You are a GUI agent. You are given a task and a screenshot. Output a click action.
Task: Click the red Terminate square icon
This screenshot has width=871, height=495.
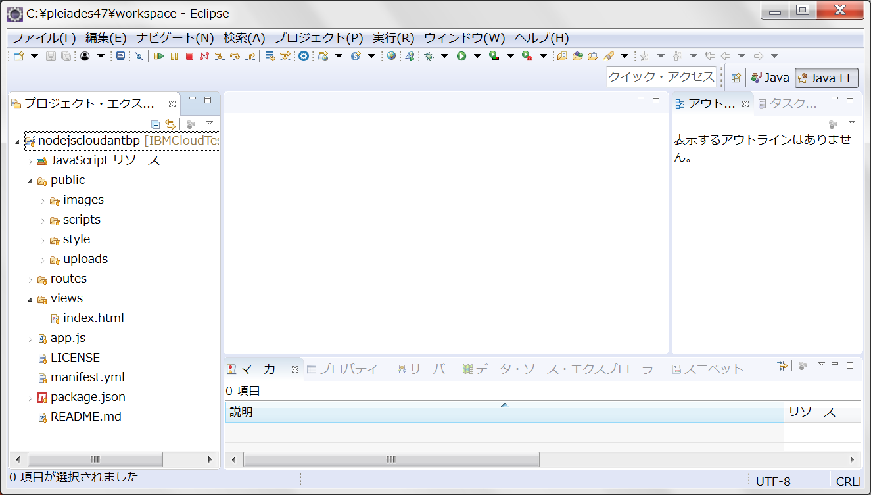click(189, 56)
